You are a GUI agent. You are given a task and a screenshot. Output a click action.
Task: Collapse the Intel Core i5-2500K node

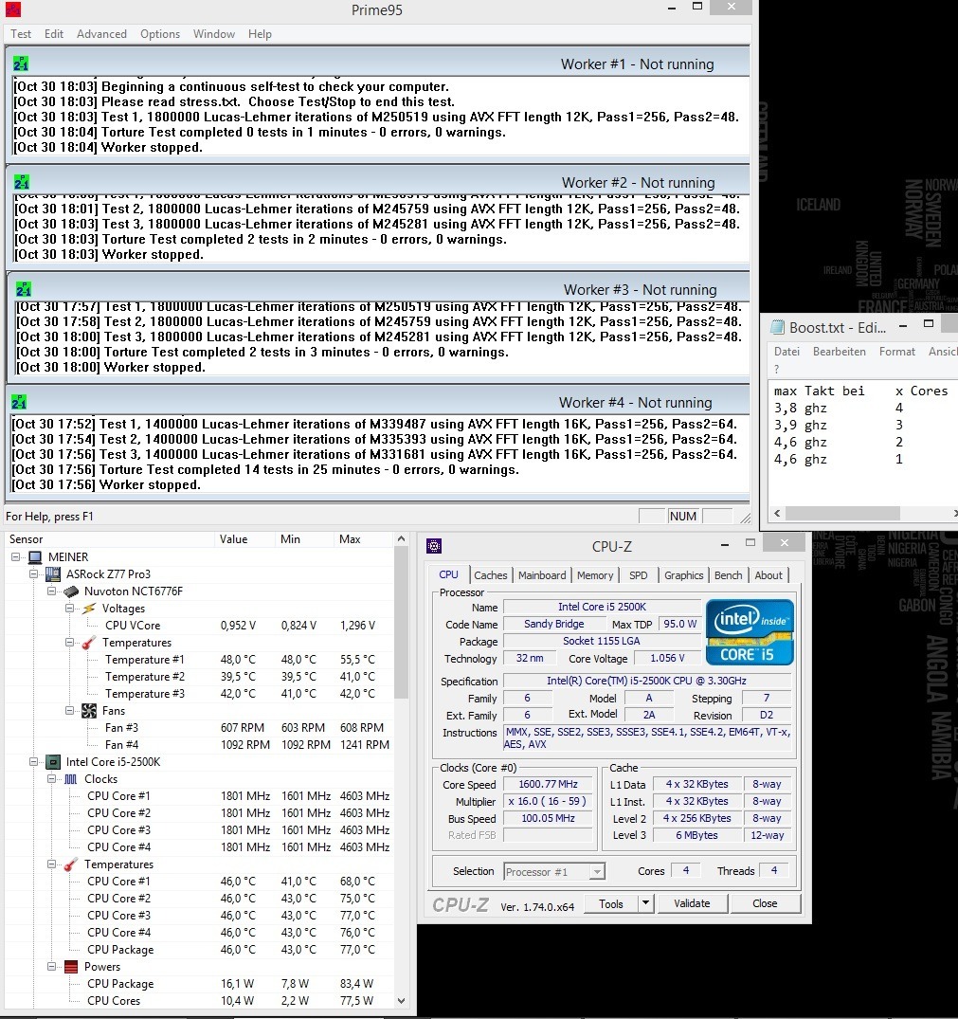click(x=33, y=762)
